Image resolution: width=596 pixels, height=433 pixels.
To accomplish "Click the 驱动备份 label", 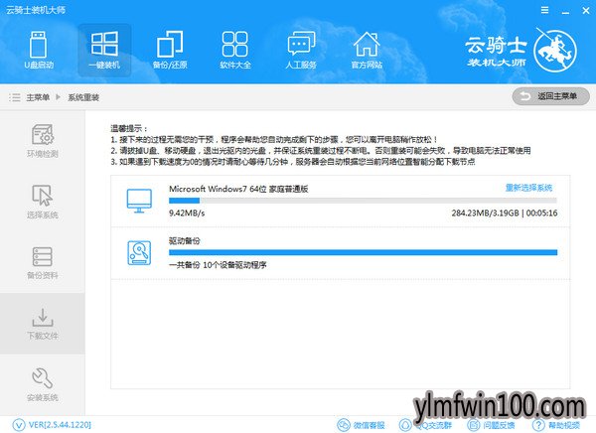I will [185, 240].
